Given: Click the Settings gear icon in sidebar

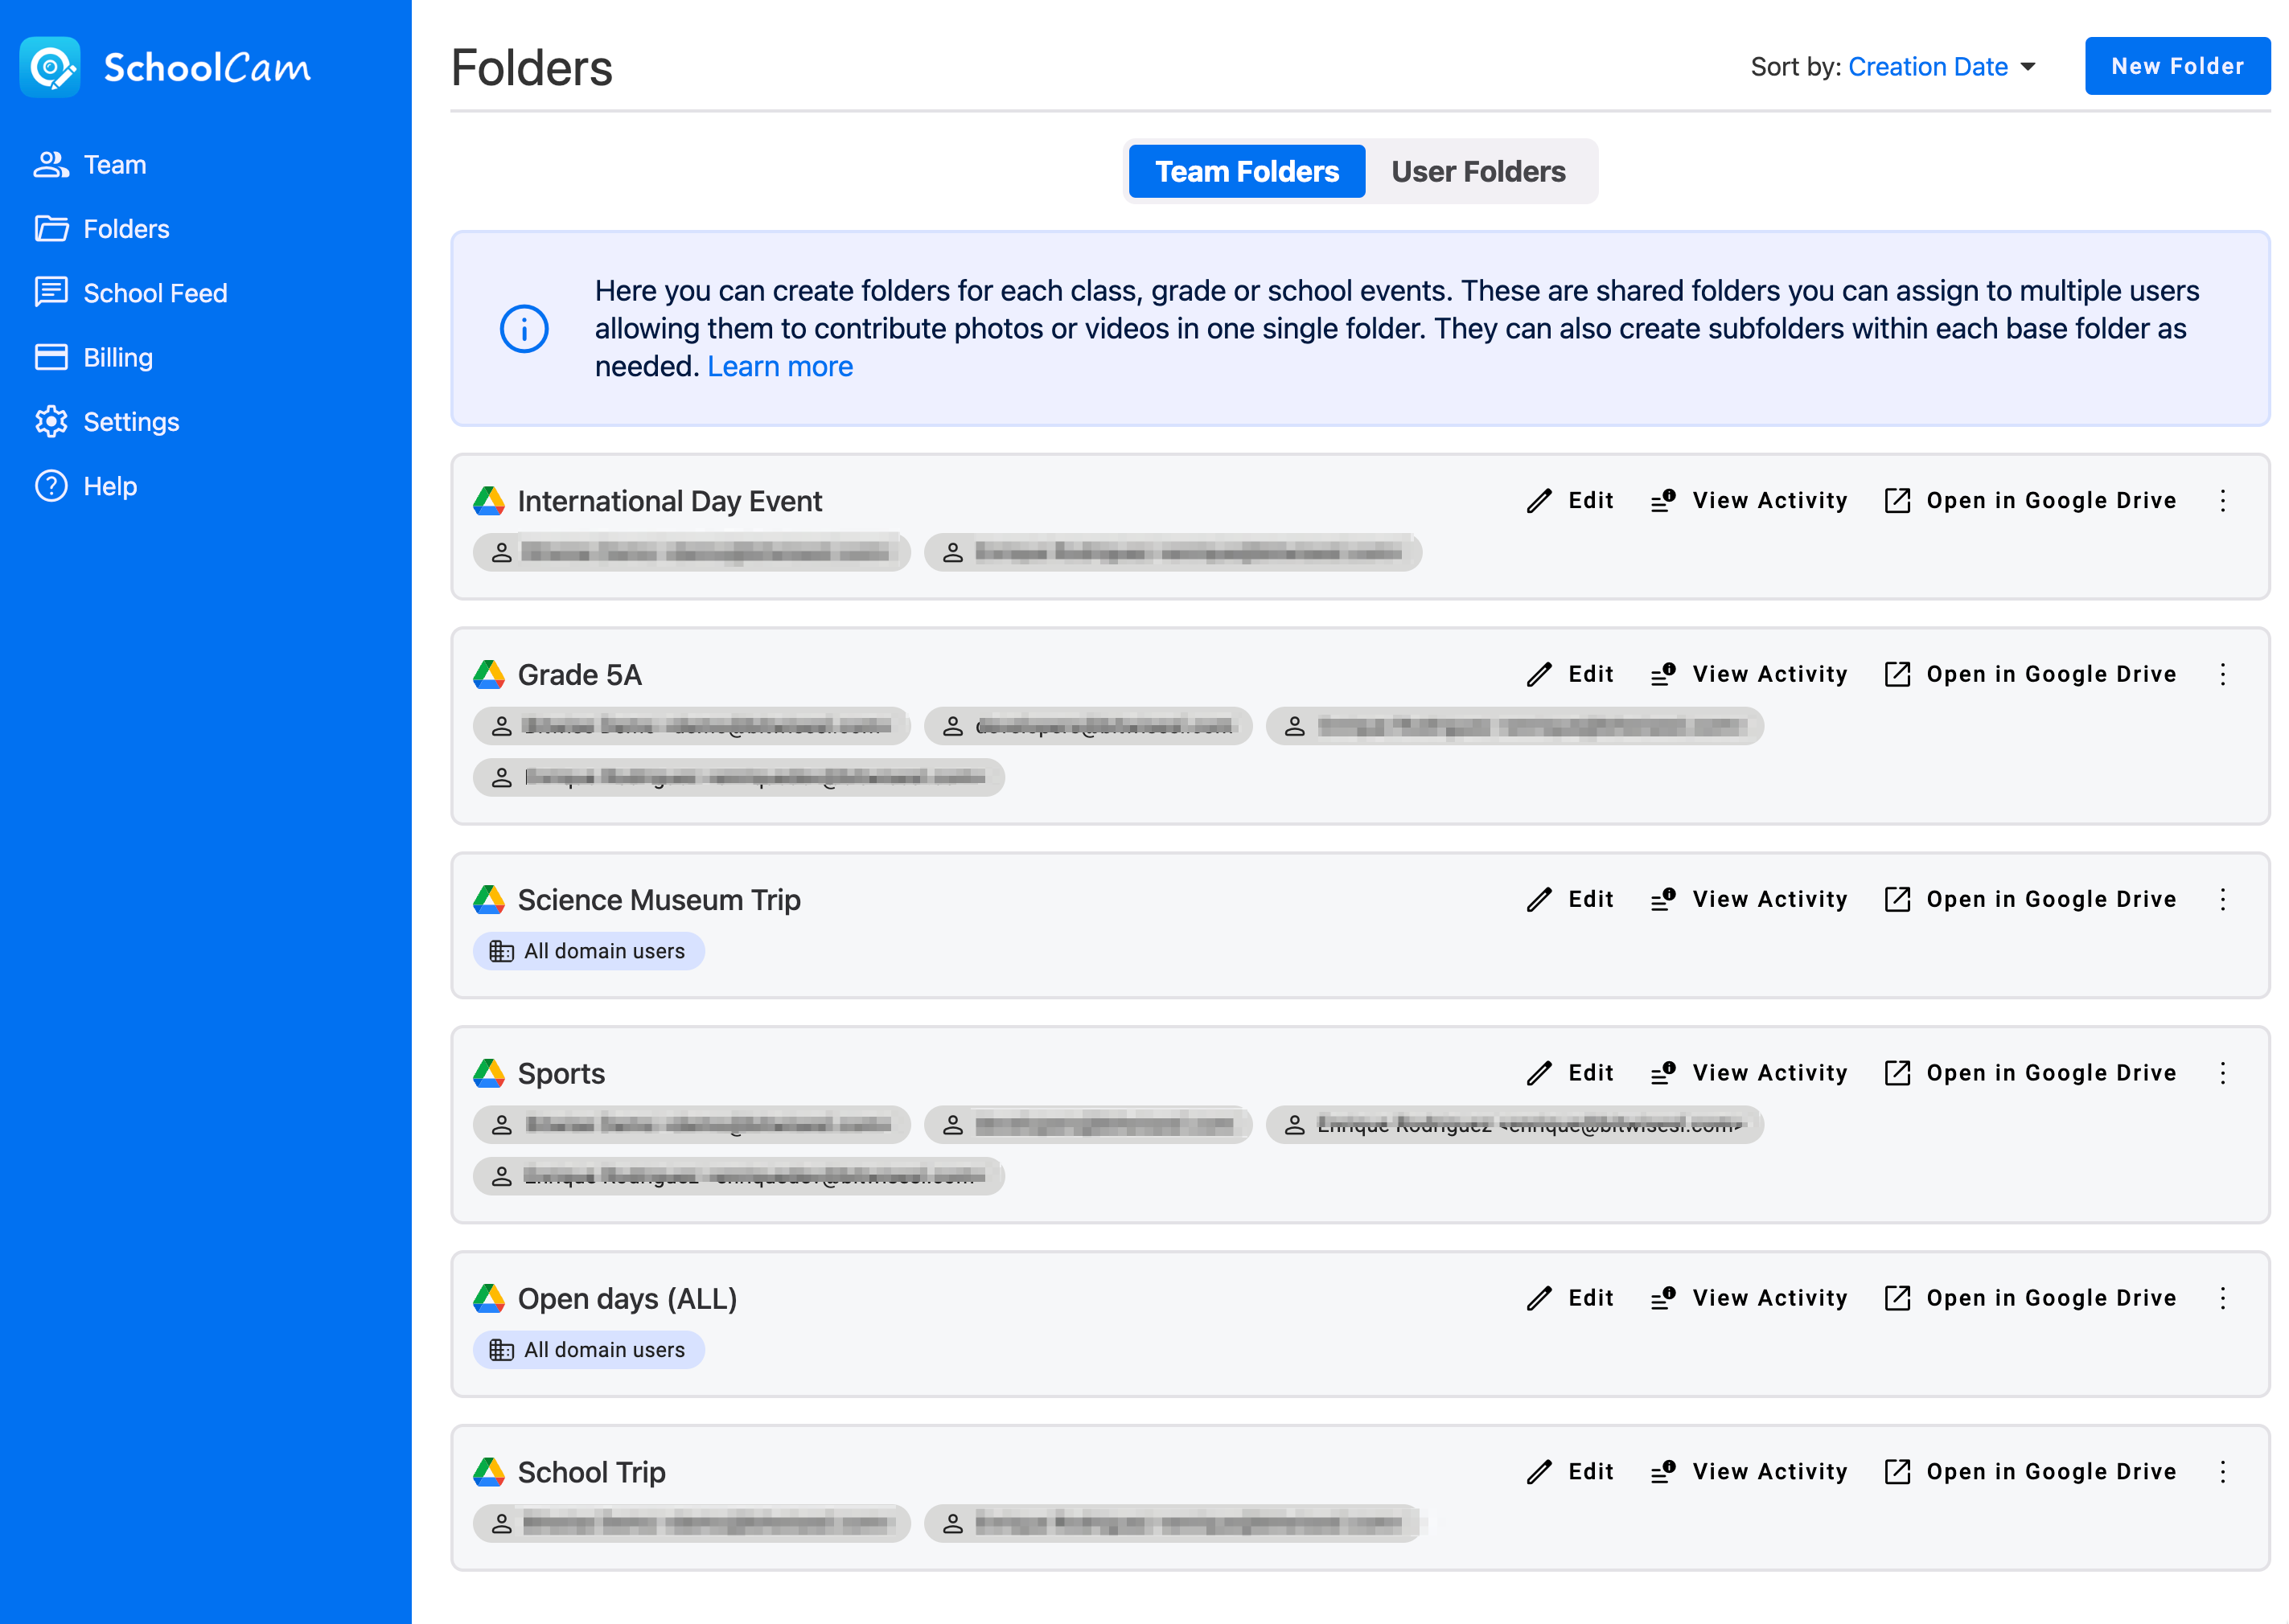Looking at the screenshot, I should click(51, 422).
